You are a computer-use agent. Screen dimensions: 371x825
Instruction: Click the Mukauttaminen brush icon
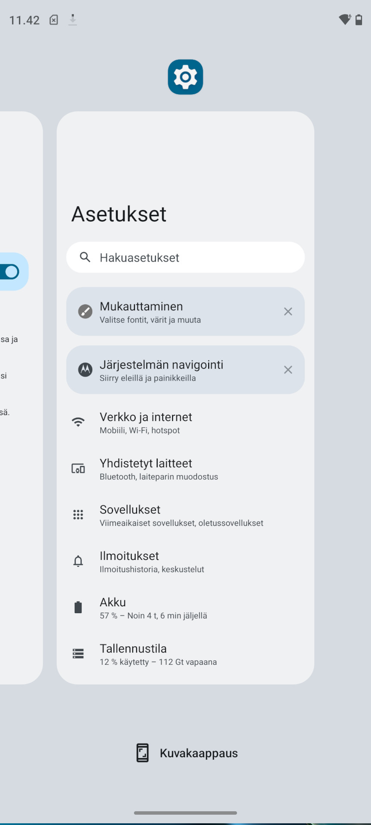point(85,311)
